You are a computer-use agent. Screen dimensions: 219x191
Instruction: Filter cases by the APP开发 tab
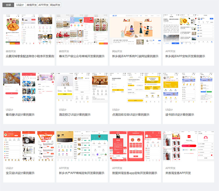[x=43, y=5]
